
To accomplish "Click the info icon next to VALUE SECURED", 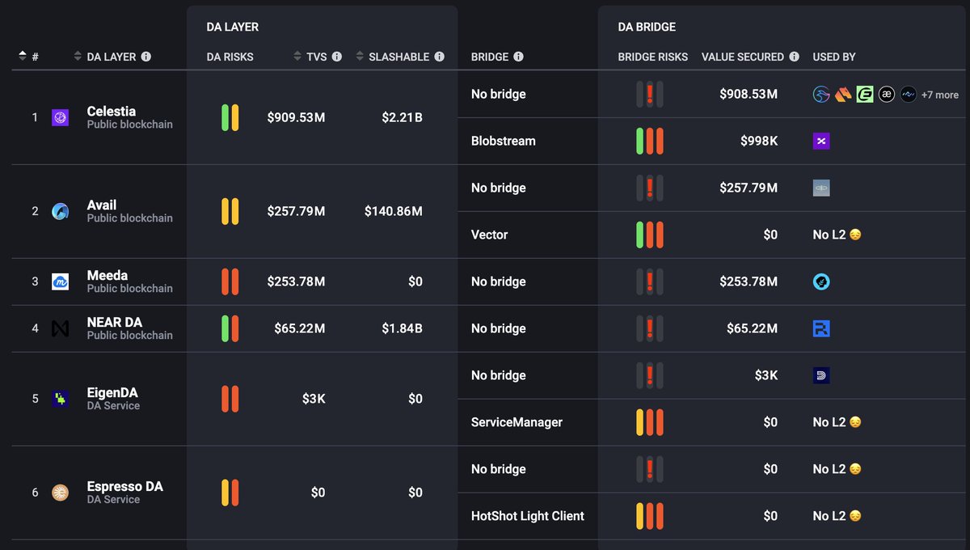I will [795, 57].
